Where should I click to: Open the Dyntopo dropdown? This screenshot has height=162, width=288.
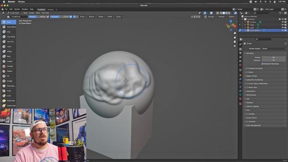click(211, 17)
